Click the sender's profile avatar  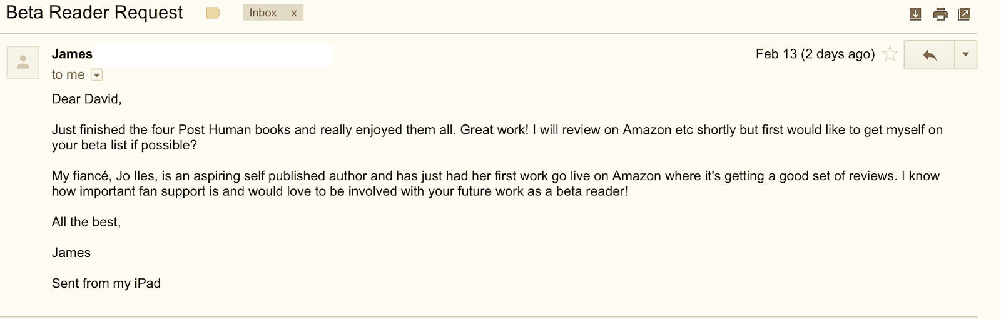23,62
